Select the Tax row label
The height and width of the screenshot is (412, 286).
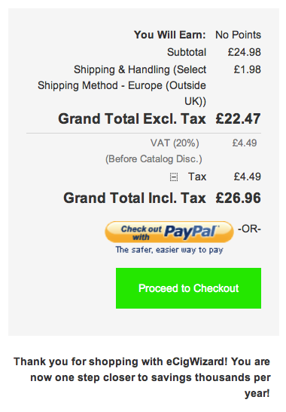click(197, 177)
